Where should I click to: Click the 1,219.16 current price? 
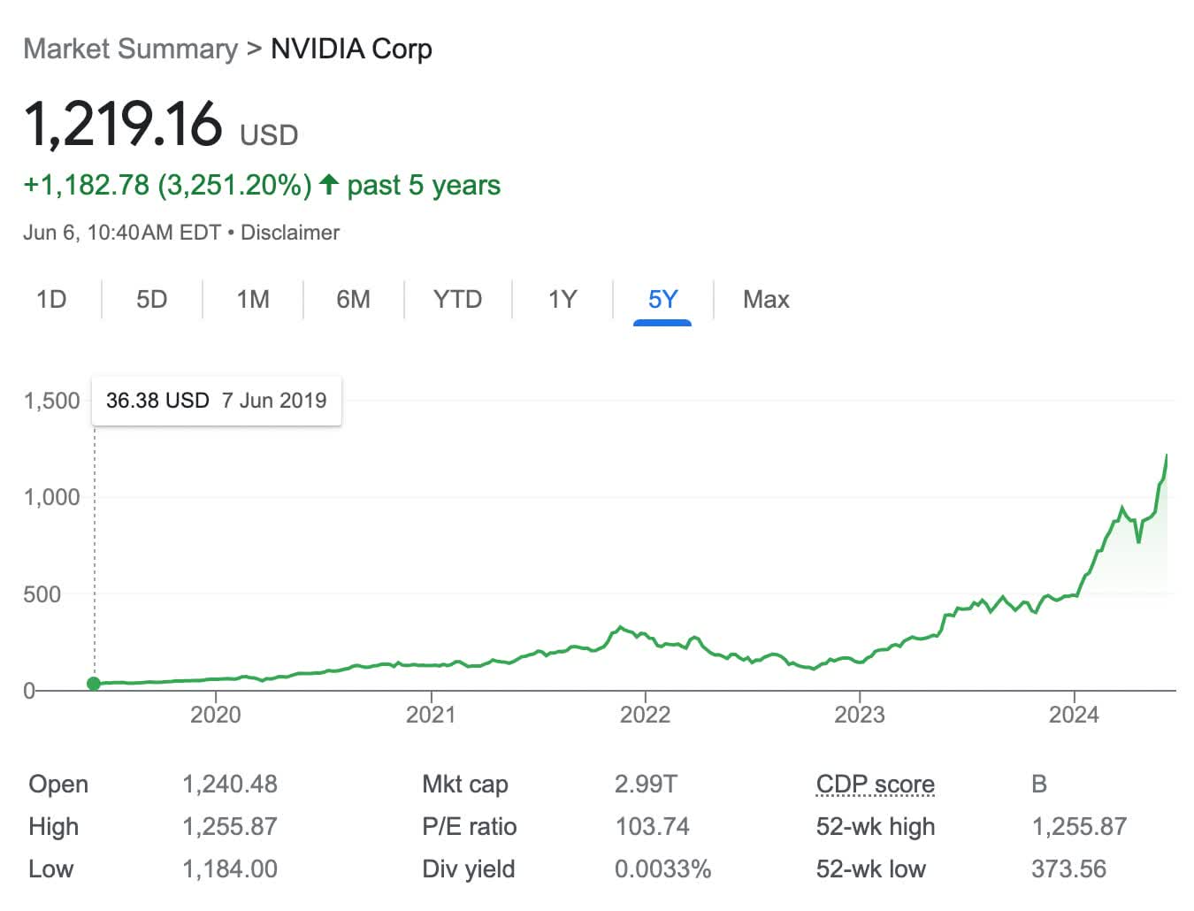(123, 124)
